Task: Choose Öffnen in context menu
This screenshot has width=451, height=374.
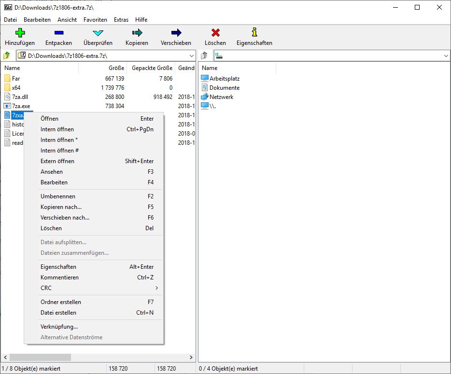Action: (x=94, y=118)
